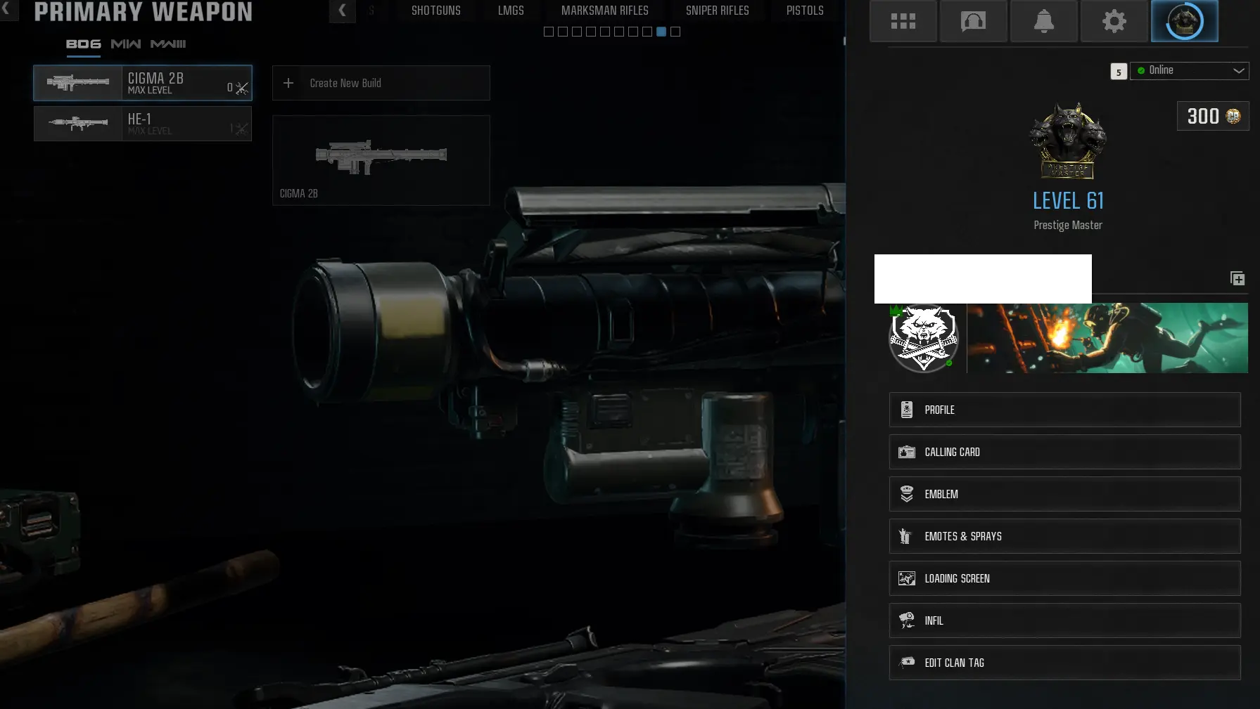Choose Edit Clan Tag
The height and width of the screenshot is (709, 1260).
(x=1065, y=663)
